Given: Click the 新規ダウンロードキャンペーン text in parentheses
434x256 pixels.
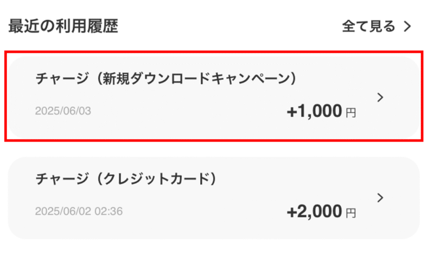Looking at the screenshot, I should pos(194,79).
